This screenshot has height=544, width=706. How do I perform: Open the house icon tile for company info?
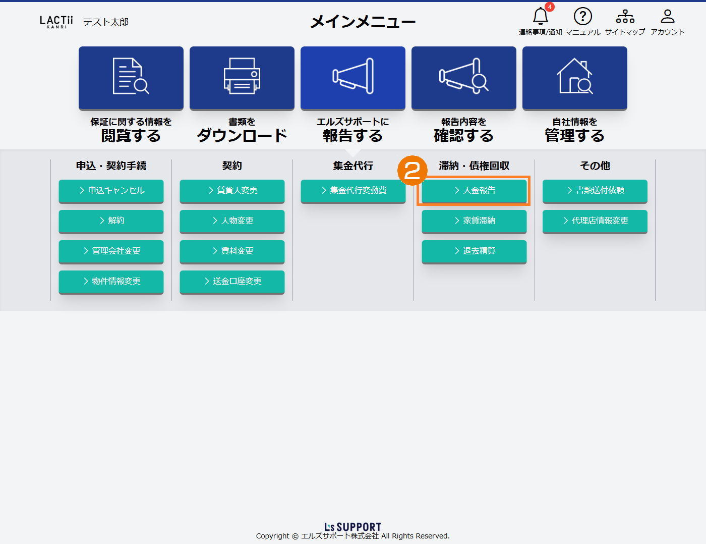[x=575, y=78]
